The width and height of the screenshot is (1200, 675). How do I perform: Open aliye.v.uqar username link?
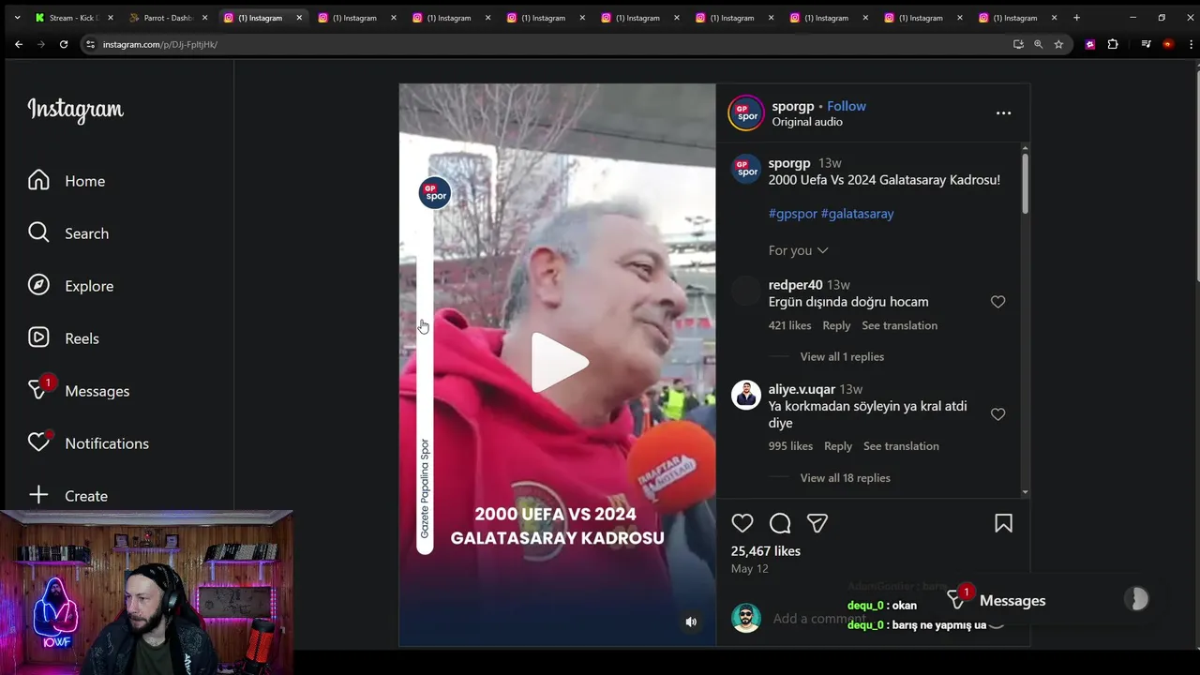coord(802,389)
